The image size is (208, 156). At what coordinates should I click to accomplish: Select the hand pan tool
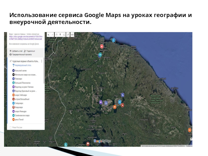click(x=56, y=34)
